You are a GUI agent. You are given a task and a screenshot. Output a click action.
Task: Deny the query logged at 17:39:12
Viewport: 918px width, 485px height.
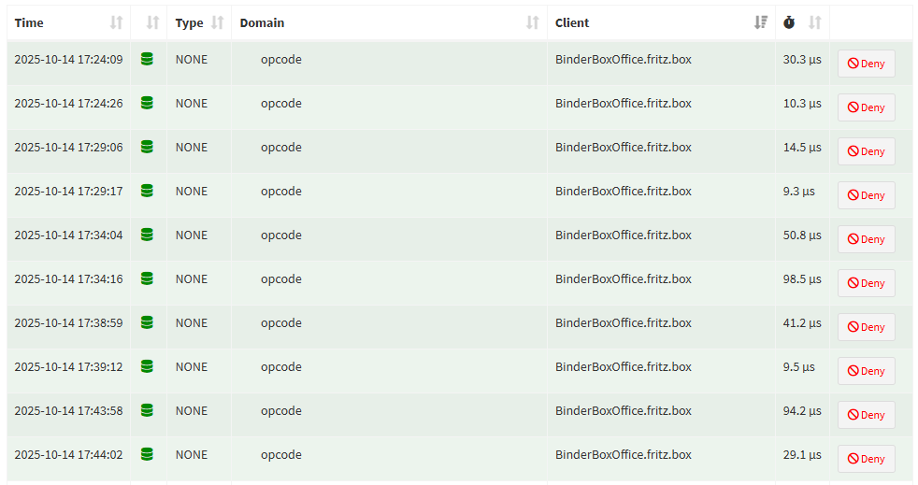pos(866,371)
